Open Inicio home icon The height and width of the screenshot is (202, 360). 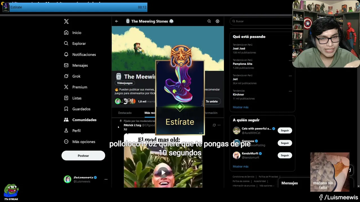tap(66, 33)
